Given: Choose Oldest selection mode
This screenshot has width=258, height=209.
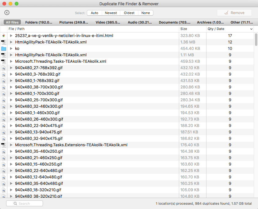Looking at the screenshot, I should point(129,13).
